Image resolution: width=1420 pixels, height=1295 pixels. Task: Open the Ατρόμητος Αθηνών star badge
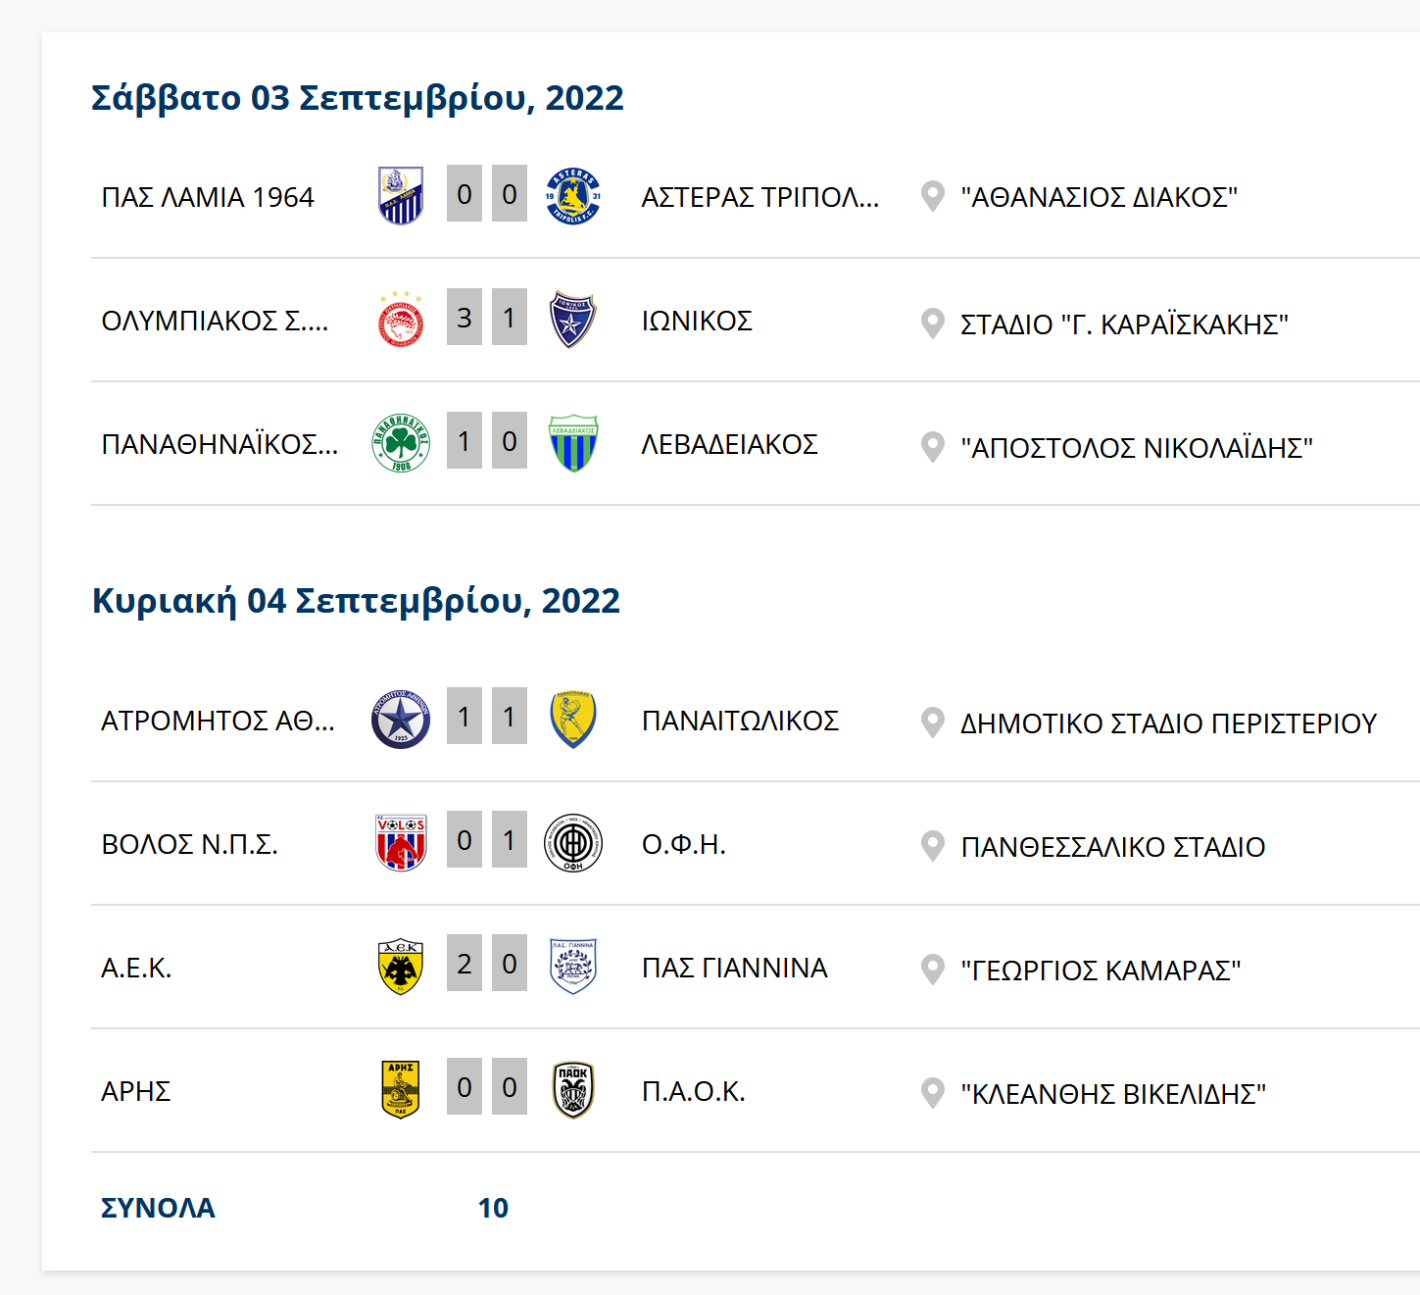pos(401,719)
